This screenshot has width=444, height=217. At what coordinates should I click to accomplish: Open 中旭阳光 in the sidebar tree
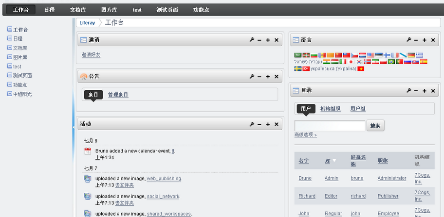pos(22,94)
